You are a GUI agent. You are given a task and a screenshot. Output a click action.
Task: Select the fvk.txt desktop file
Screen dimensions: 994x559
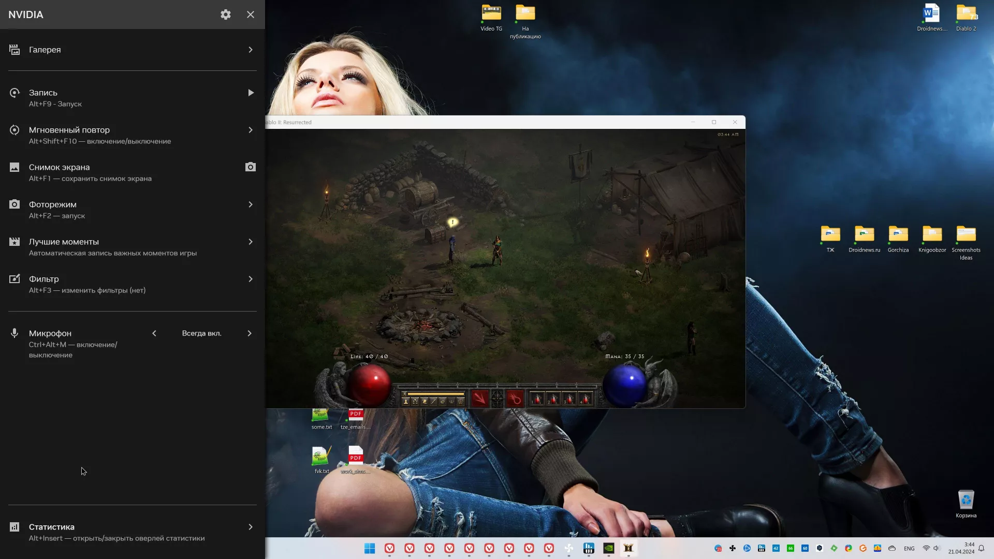coord(321,460)
